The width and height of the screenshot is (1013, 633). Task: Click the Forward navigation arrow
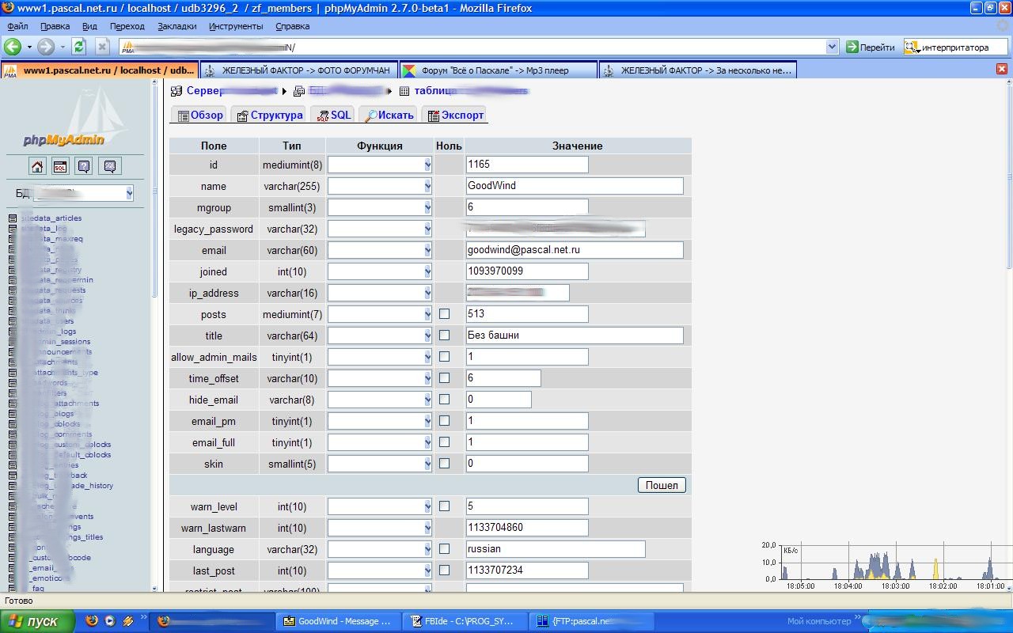46,47
